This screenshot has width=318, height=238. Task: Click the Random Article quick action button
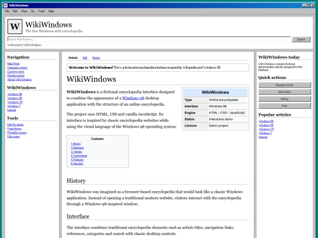(x=284, y=85)
